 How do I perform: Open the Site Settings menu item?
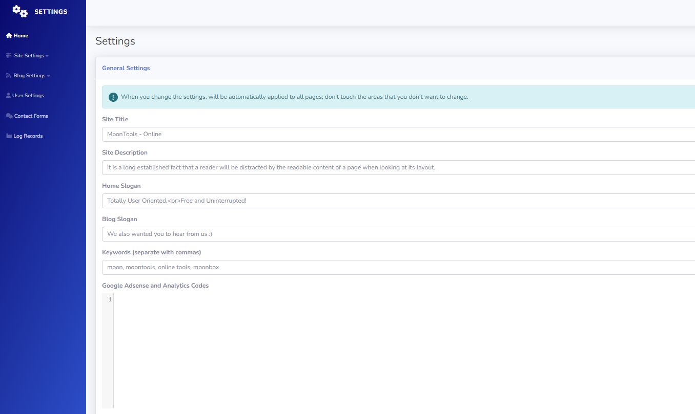pos(28,56)
